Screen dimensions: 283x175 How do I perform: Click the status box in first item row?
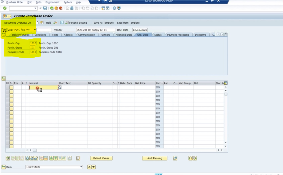[x=11, y=87]
